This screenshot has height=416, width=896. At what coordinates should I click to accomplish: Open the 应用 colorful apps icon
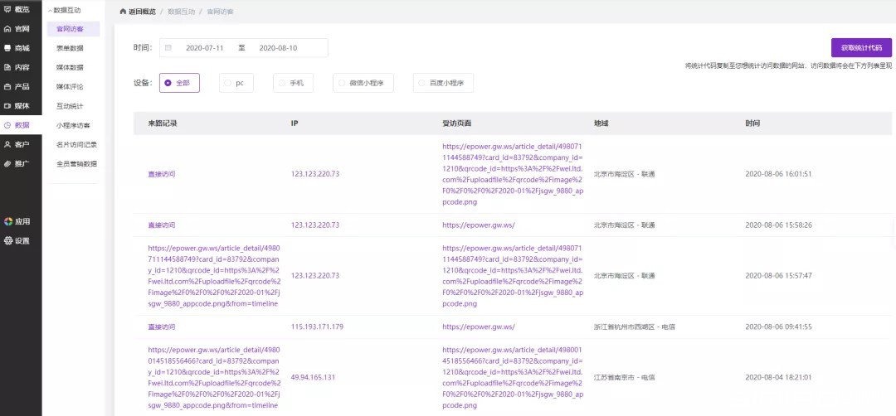pyautogui.click(x=8, y=221)
